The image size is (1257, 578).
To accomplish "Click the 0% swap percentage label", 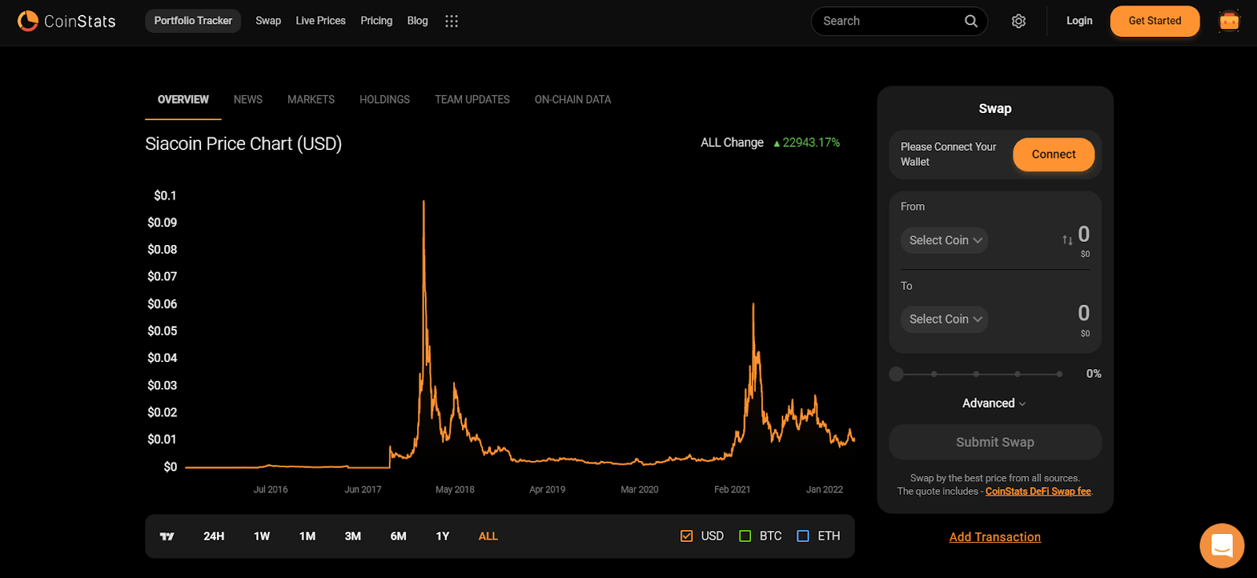I will point(1094,374).
